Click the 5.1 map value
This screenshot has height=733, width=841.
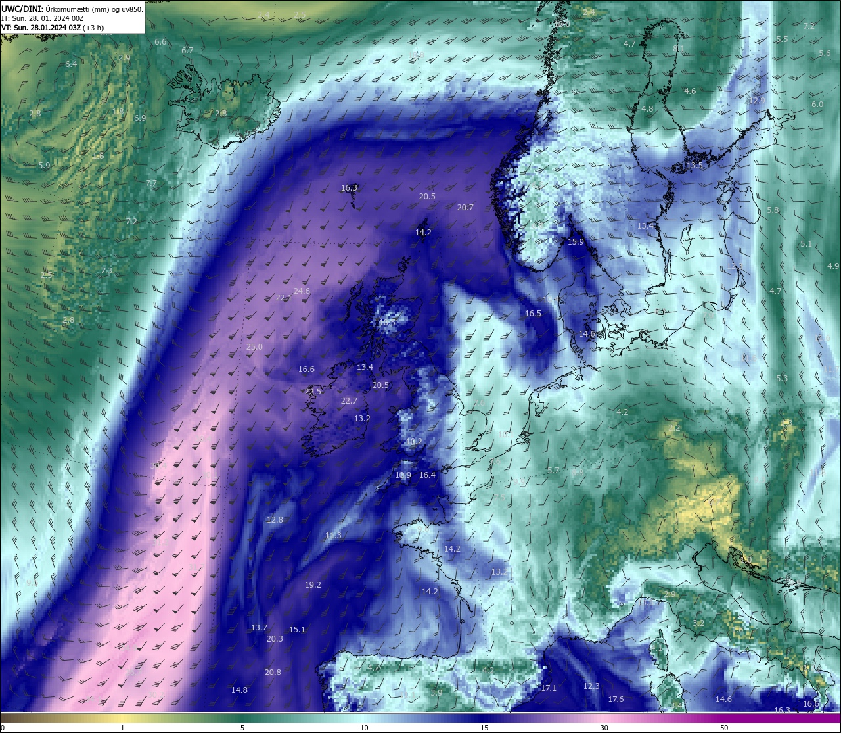point(806,243)
